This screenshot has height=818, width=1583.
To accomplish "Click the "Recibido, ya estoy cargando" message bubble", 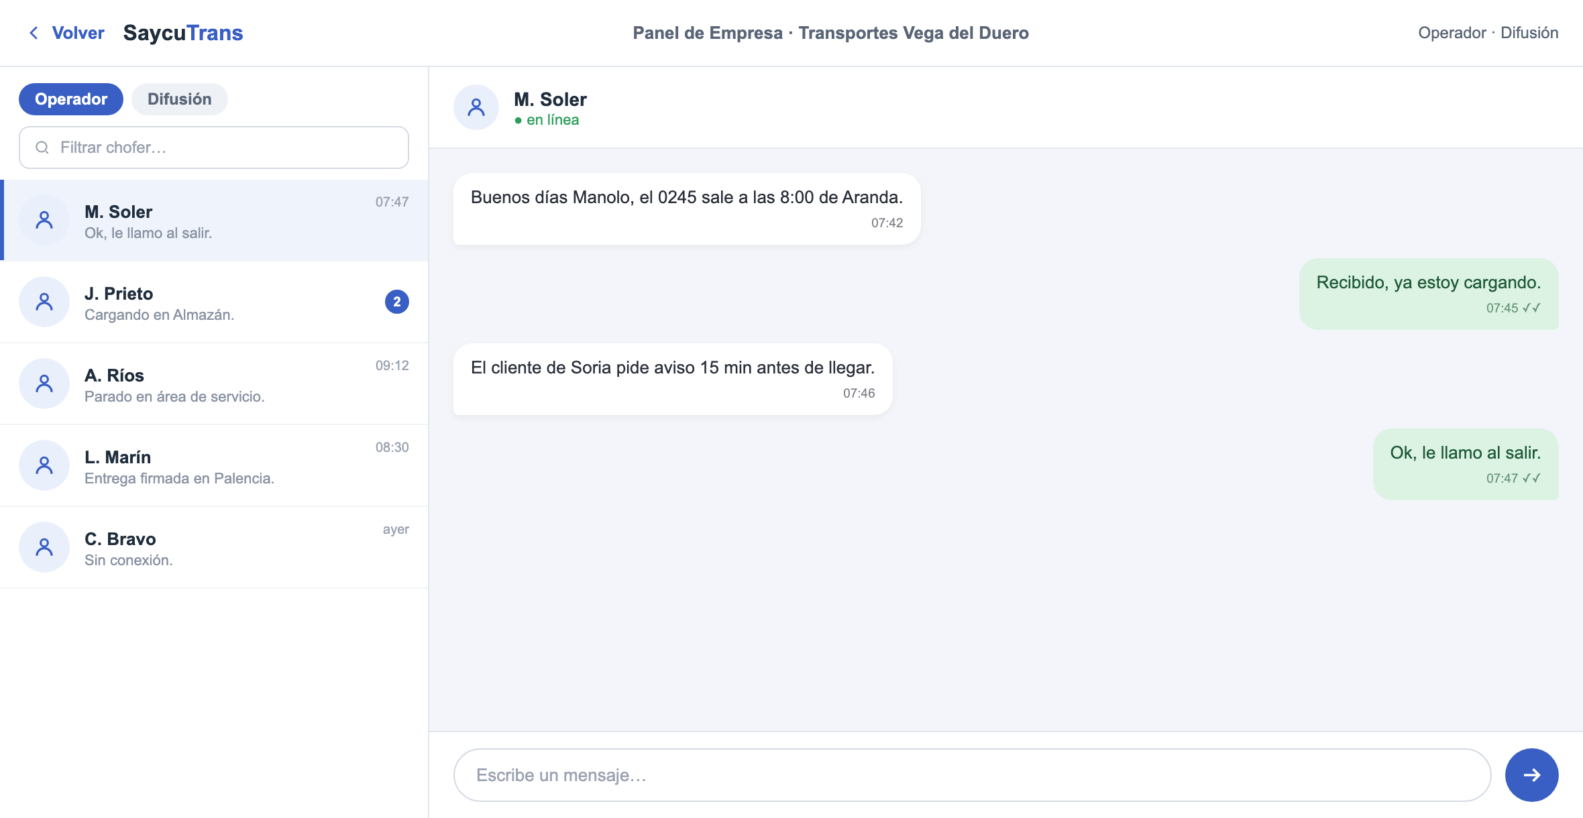I will point(1429,294).
